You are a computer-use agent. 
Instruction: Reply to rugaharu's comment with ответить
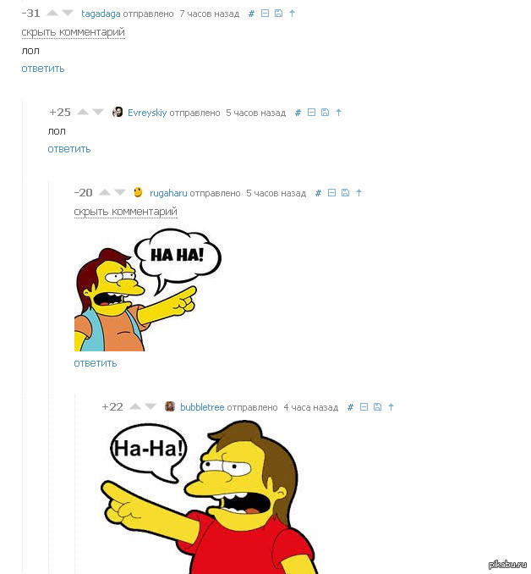95,363
